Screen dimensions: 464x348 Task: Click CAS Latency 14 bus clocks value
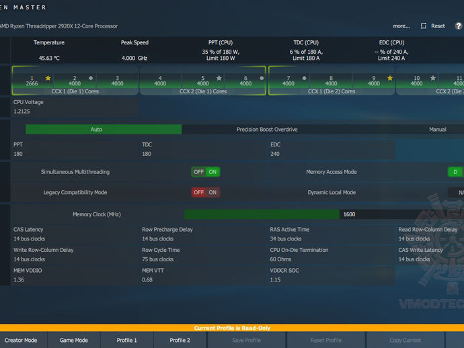[30, 238]
